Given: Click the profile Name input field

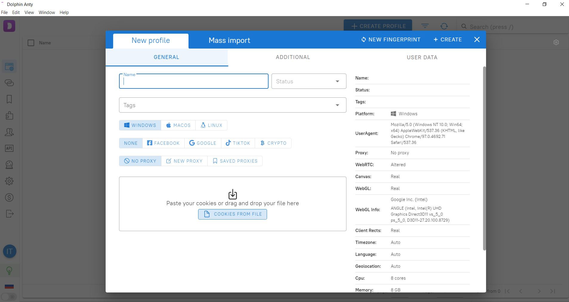Looking at the screenshot, I should pyautogui.click(x=194, y=82).
